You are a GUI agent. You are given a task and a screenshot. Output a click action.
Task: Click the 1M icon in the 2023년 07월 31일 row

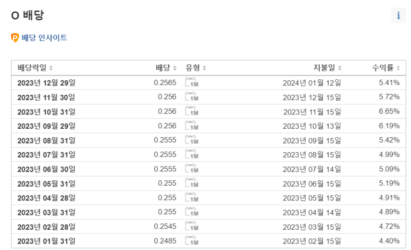tap(191, 154)
